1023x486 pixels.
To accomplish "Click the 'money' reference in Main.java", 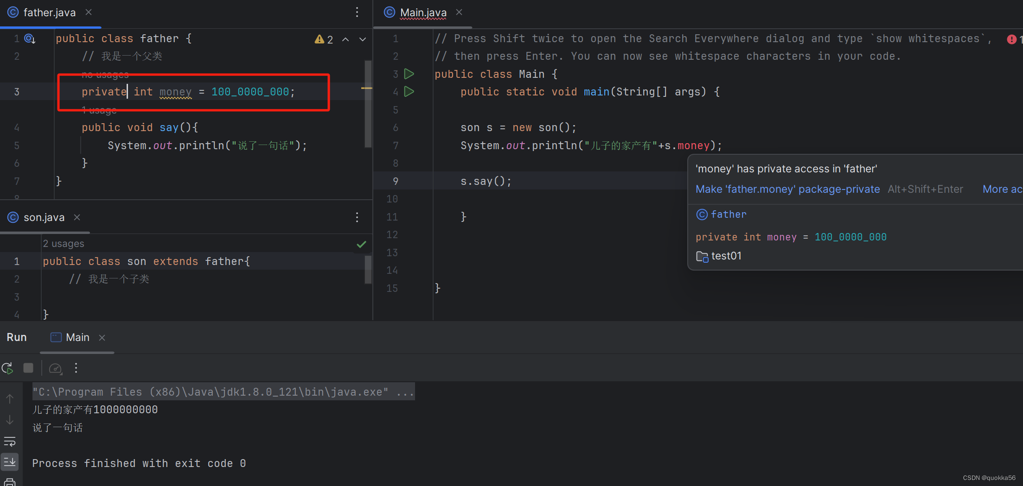I will coord(693,145).
